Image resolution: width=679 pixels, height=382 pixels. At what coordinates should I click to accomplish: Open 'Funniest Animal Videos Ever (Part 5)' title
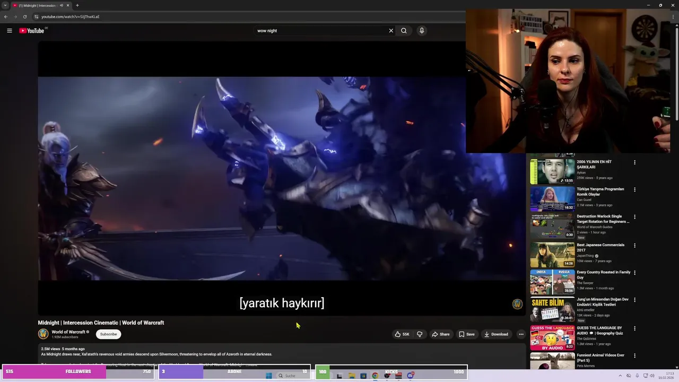[600, 358]
